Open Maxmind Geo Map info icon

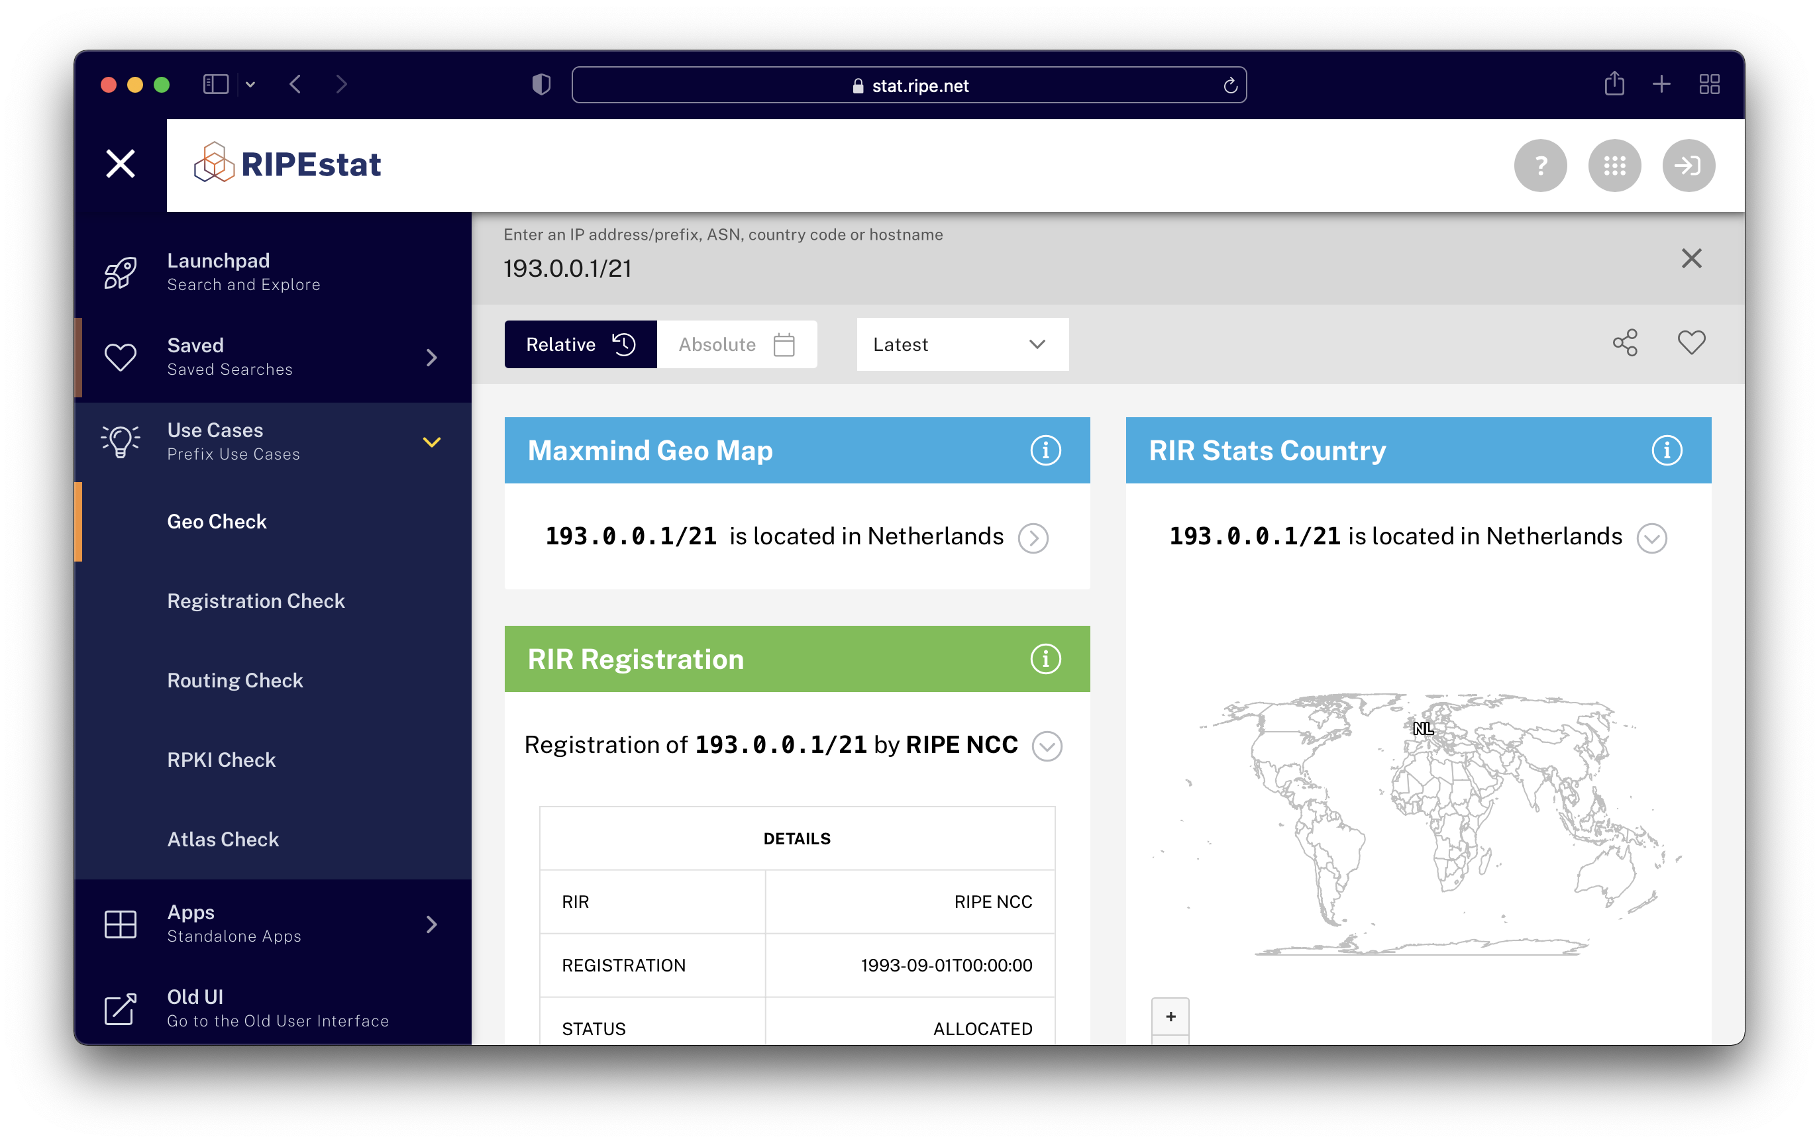1045,451
